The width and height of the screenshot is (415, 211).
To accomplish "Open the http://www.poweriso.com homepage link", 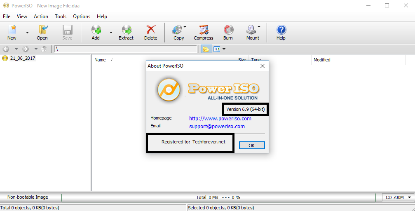I will [220, 119].
